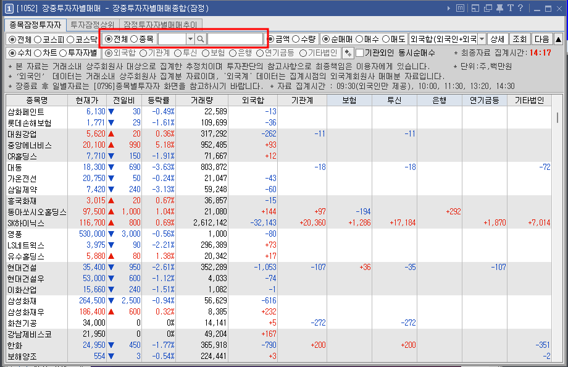Click the 강남제비스코 row name
Viewport: 568px width, 367px height.
30,334
